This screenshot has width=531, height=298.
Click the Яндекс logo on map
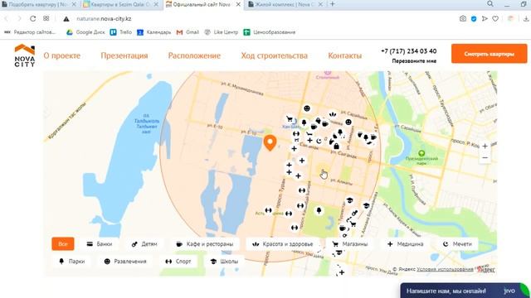click(x=486, y=270)
